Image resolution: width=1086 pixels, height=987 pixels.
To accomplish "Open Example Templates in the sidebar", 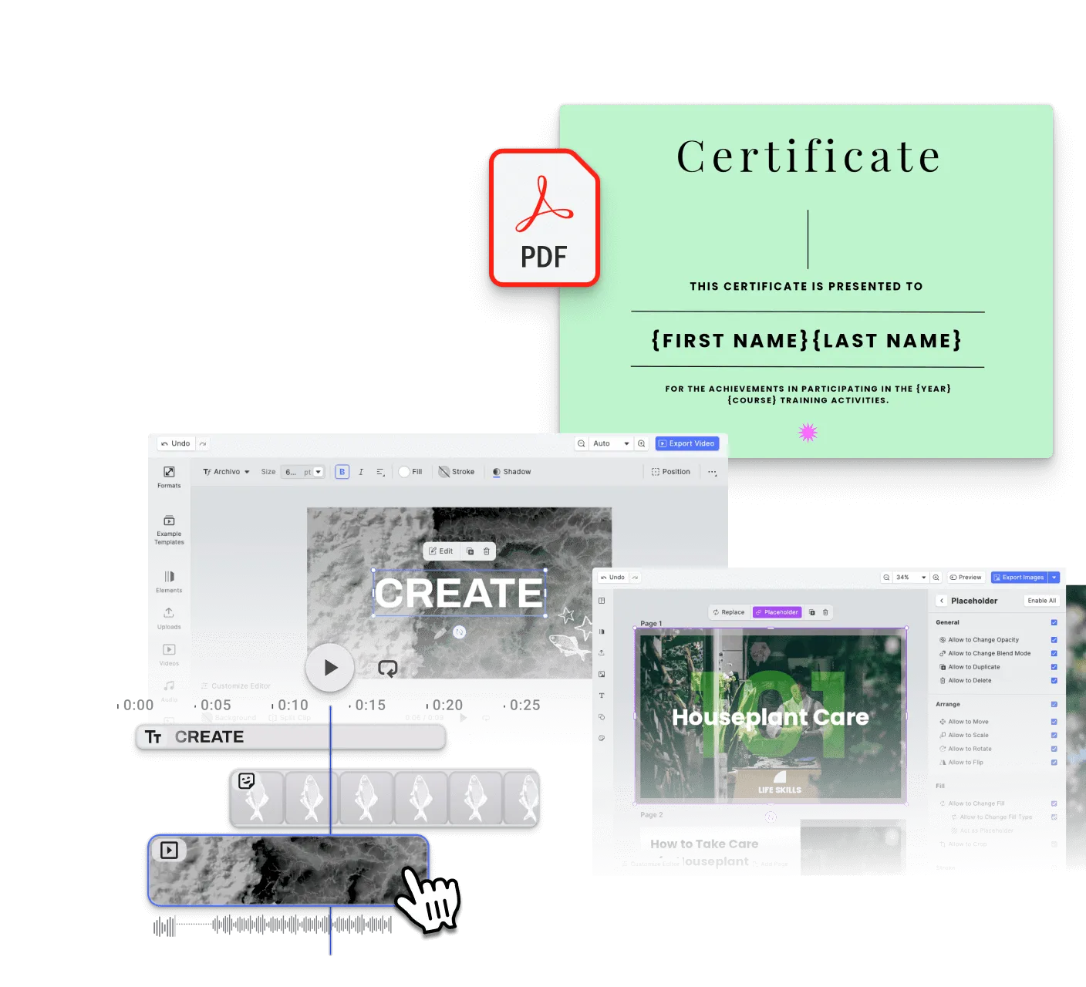I will [169, 530].
